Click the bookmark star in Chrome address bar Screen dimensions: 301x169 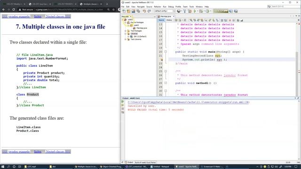[113, 9]
